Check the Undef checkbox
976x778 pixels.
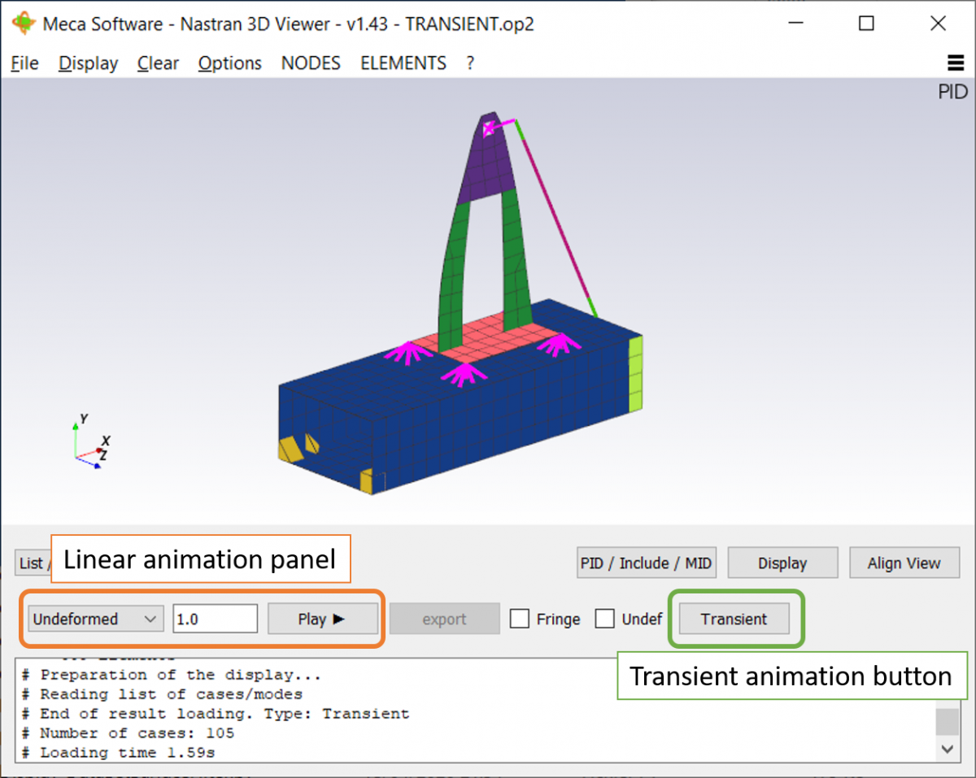[605, 619]
